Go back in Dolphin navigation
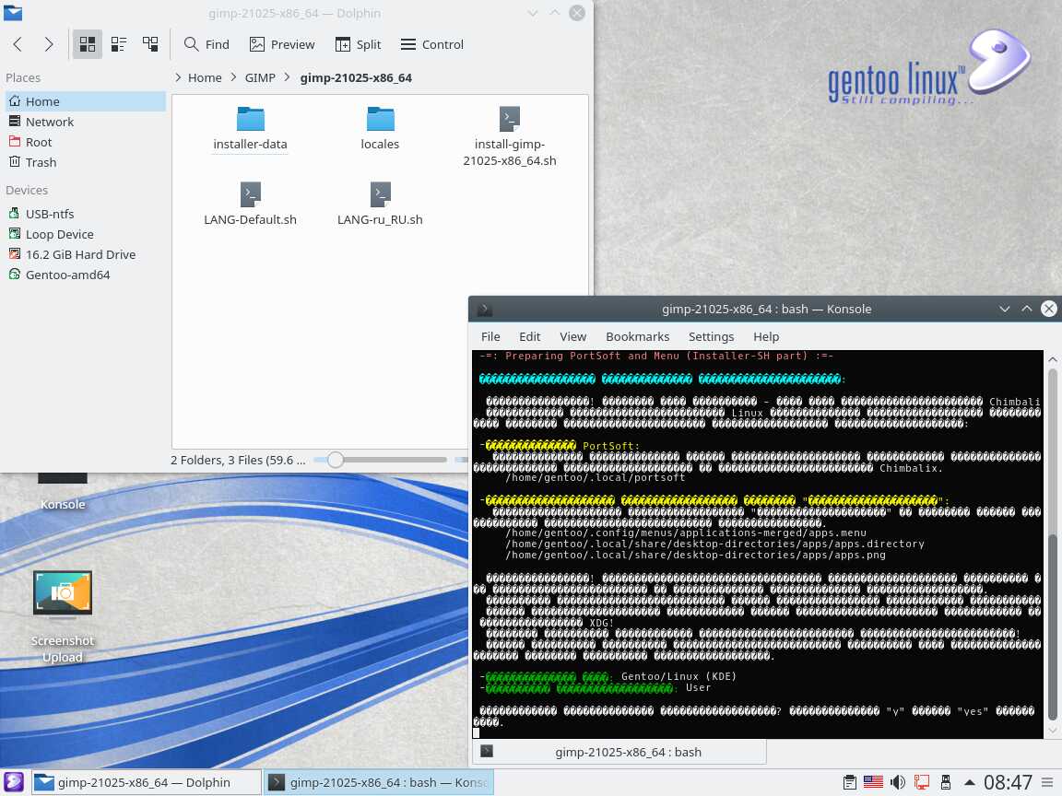Image resolution: width=1062 pixels, height=796 pixels. pyautogui.click(x=18, y=44)
